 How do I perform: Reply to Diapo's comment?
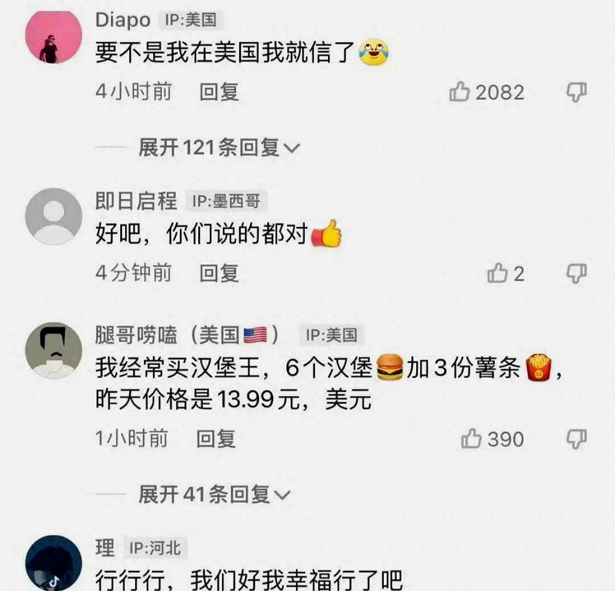click(x=219, y=92)
